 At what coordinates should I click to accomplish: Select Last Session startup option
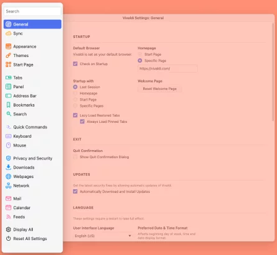click(75, 87)
